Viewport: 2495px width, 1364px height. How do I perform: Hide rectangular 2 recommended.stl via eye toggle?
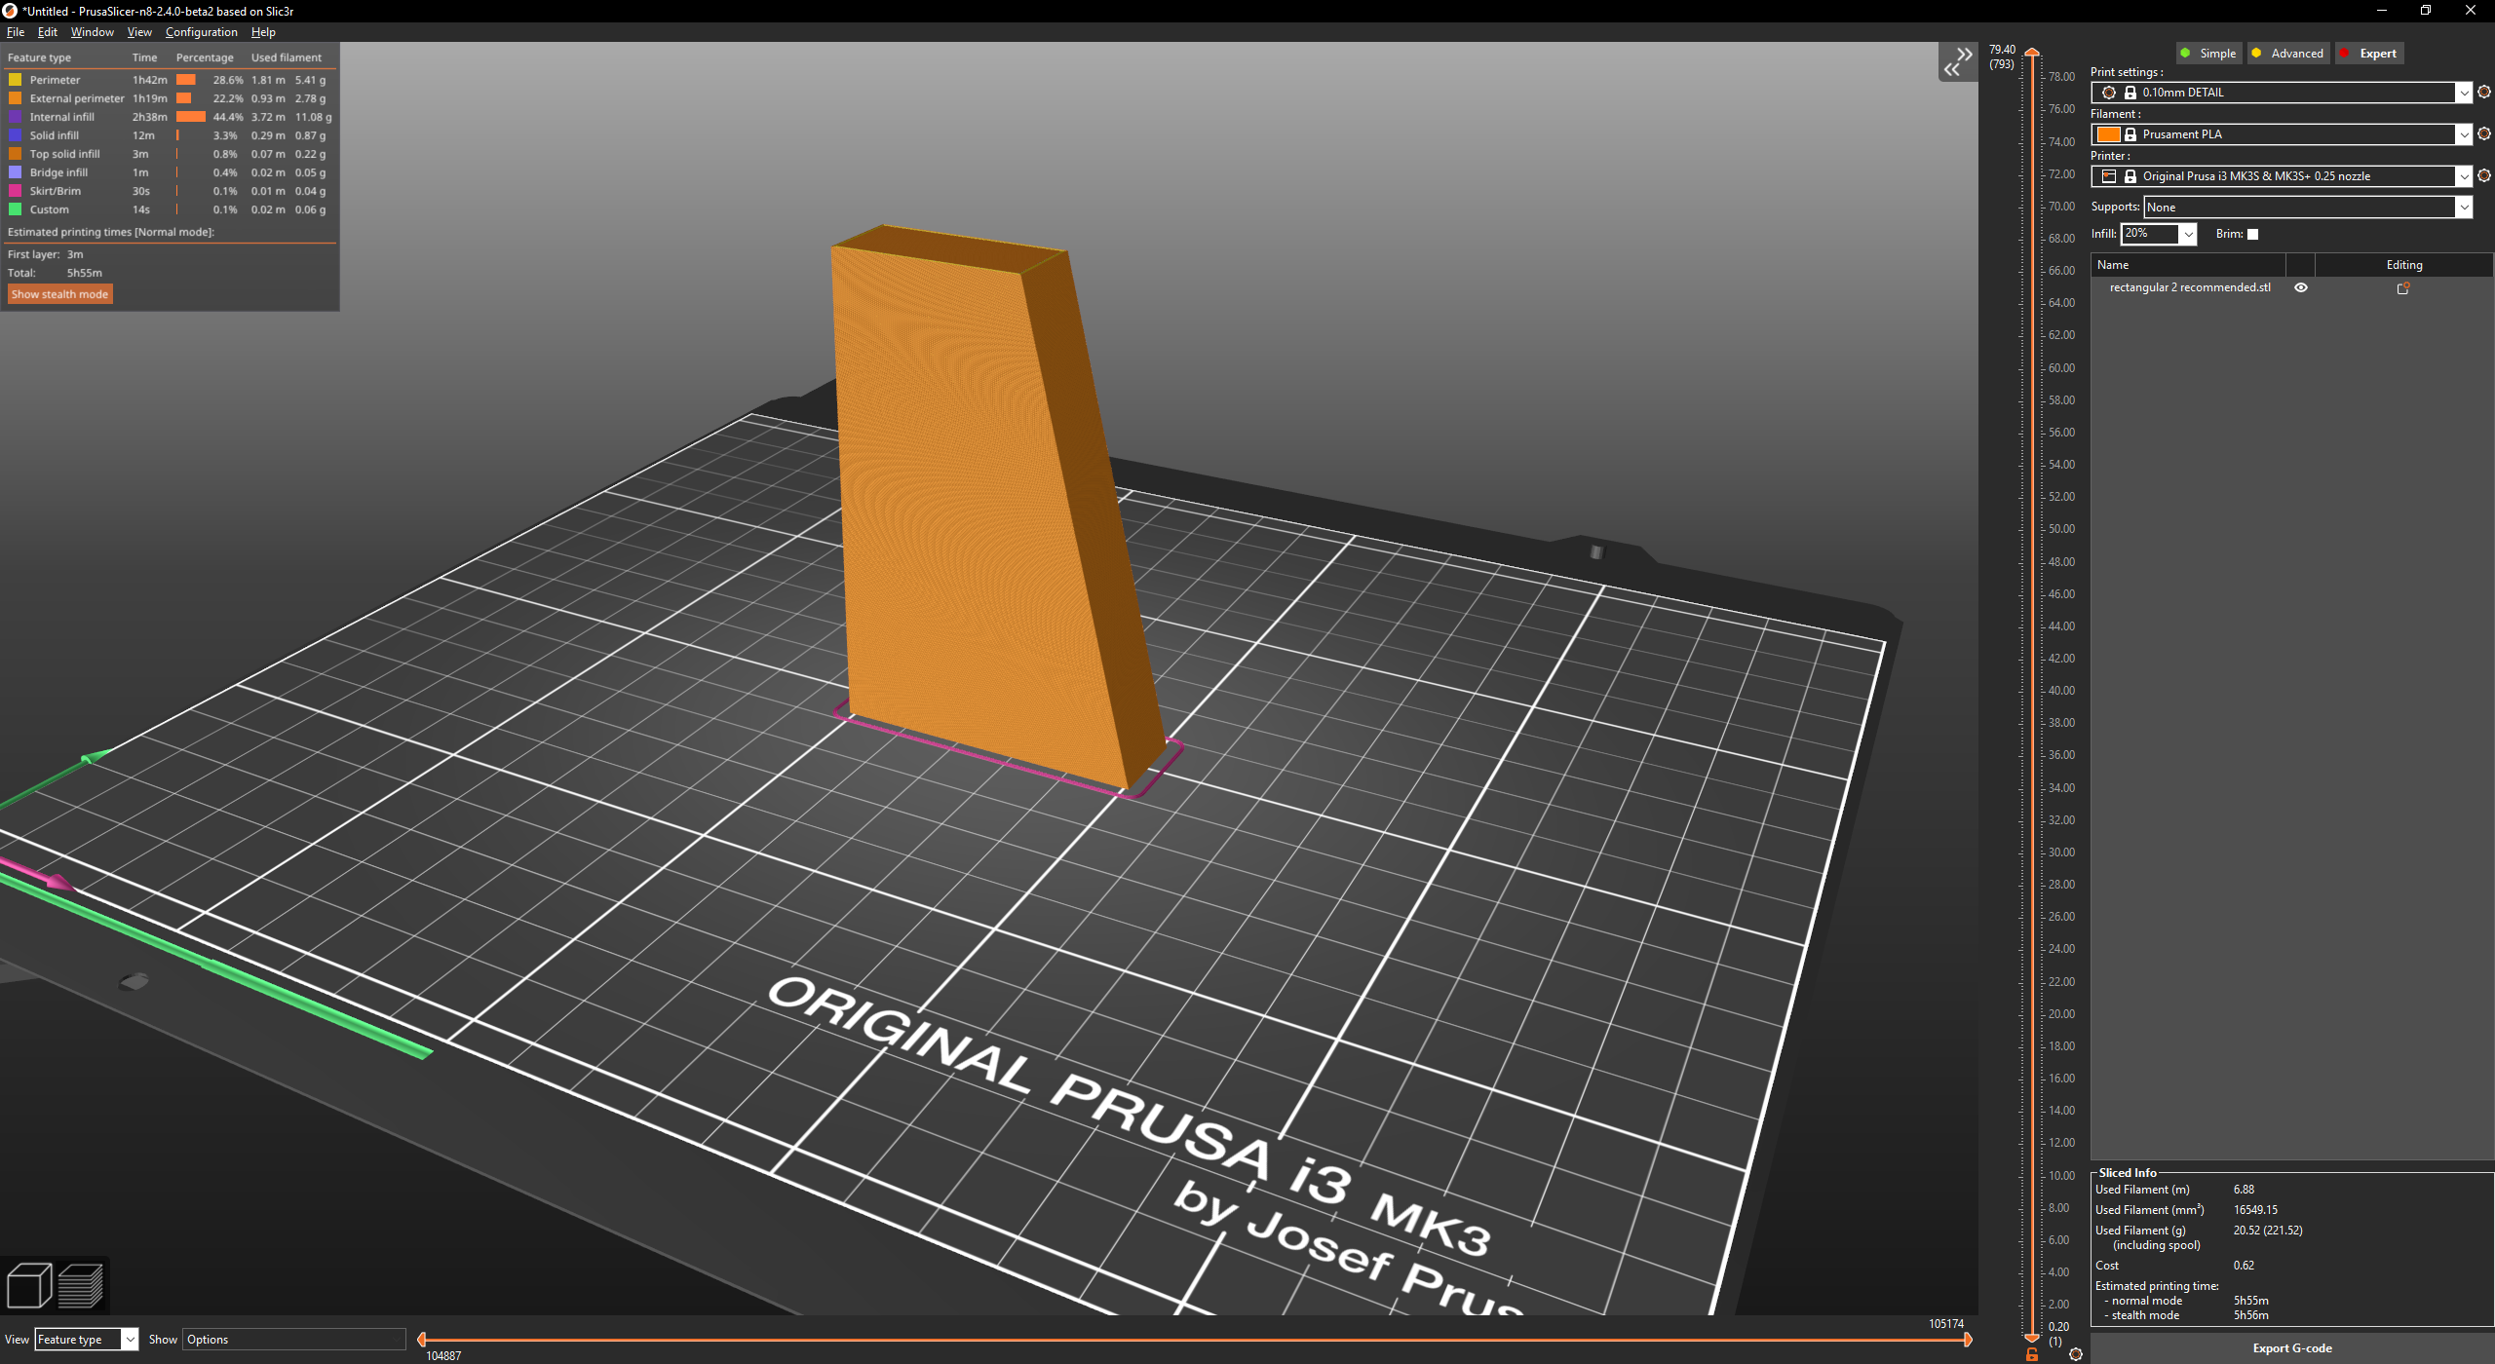click(x=2302, y=286)
